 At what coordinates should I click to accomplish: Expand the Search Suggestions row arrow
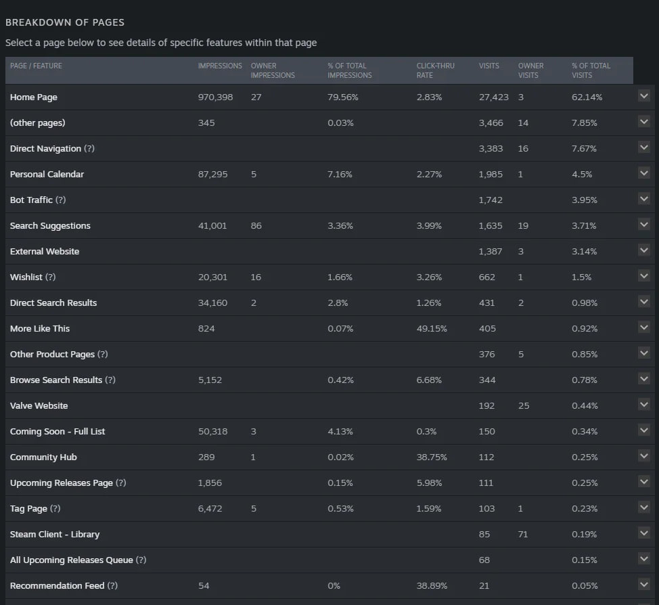coord(644,225)
